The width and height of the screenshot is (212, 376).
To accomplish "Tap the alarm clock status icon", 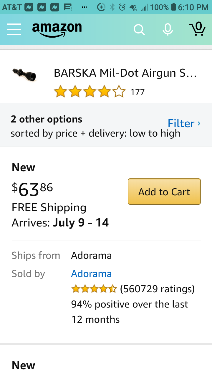I will [x=122, y=7].
